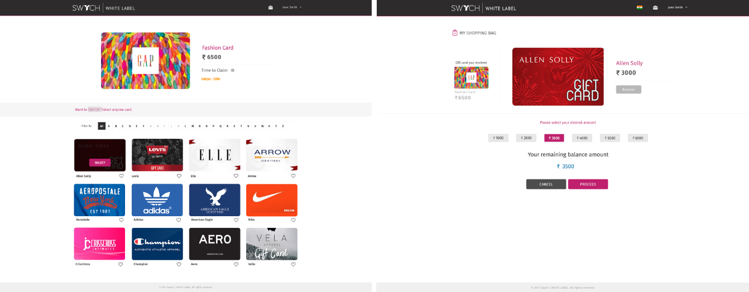Filter cards by letter Z
The image size is (749, 292).
[283, 126]
